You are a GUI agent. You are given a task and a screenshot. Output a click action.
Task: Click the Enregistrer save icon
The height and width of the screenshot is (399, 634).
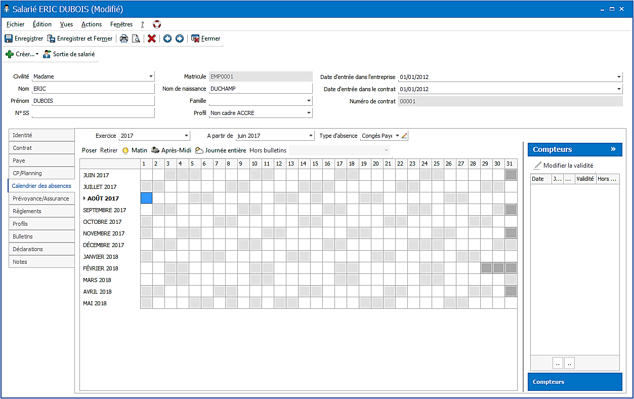tap(9, 38)
